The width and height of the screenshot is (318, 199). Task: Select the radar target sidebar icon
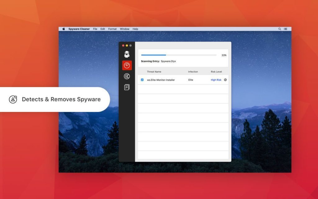tap(127, 76)
